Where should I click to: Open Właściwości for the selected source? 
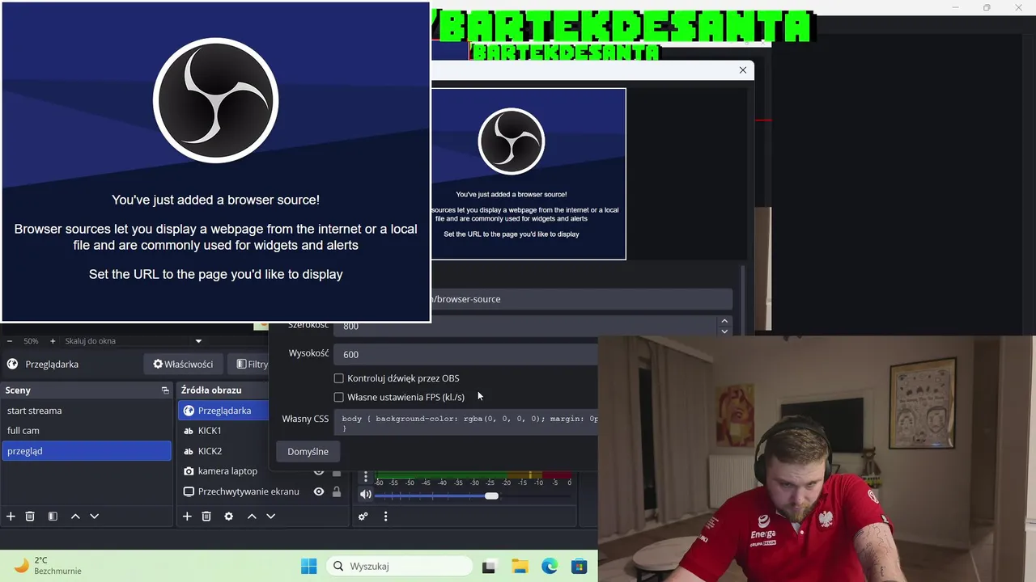(183, 365)
